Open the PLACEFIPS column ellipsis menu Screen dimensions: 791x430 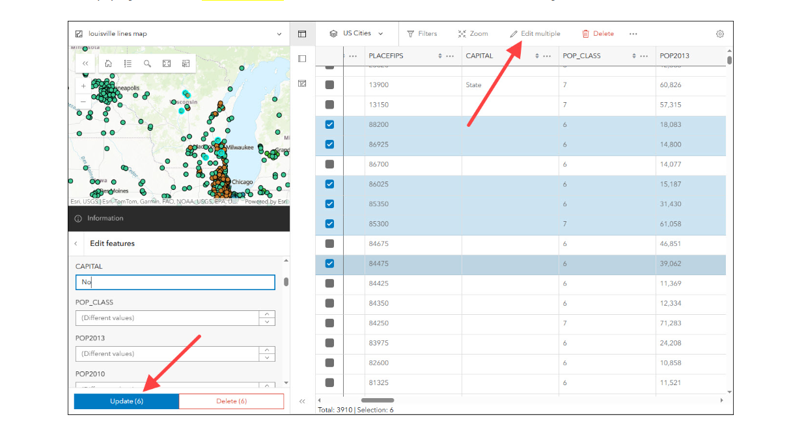[x=450, y=56]
